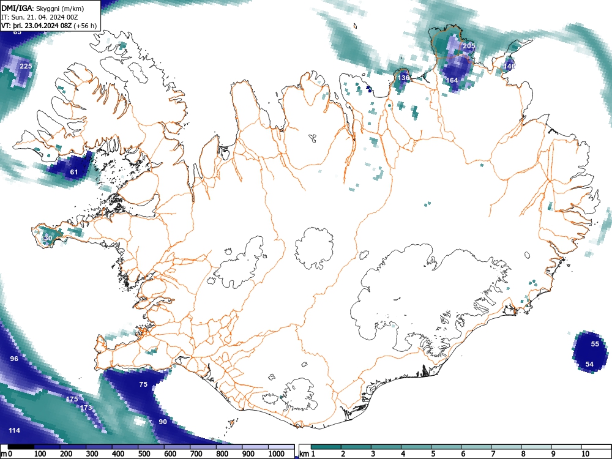The height and width of the screenshot is (459, 612).
Task: Click the map value 75 south of Reykjanes
Action: 143,384
